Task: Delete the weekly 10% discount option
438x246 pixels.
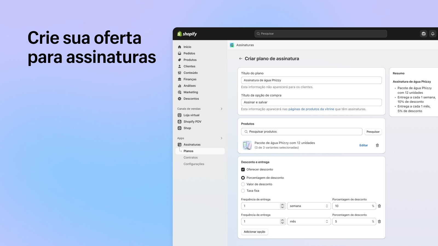Action: coord(379,206)
